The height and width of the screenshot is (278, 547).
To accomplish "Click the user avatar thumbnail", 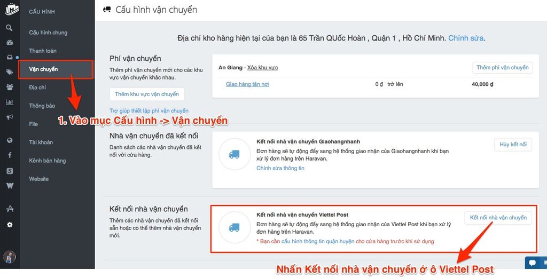I will pyautogui.click(x=10, y=257).
